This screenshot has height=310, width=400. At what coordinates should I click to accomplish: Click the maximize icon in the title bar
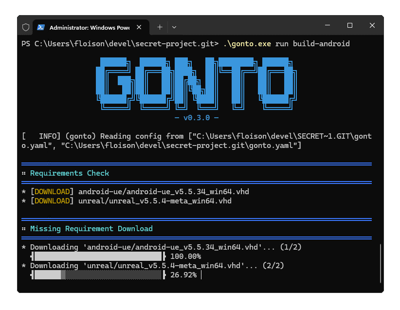[349, 25]
